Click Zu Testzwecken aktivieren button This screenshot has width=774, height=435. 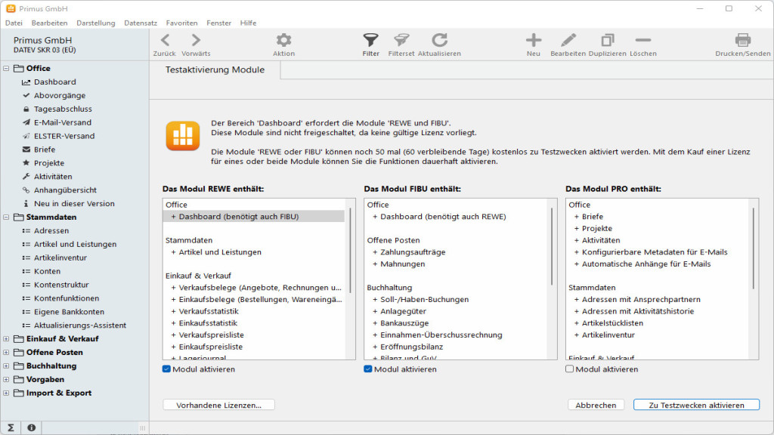coord(696,405)
